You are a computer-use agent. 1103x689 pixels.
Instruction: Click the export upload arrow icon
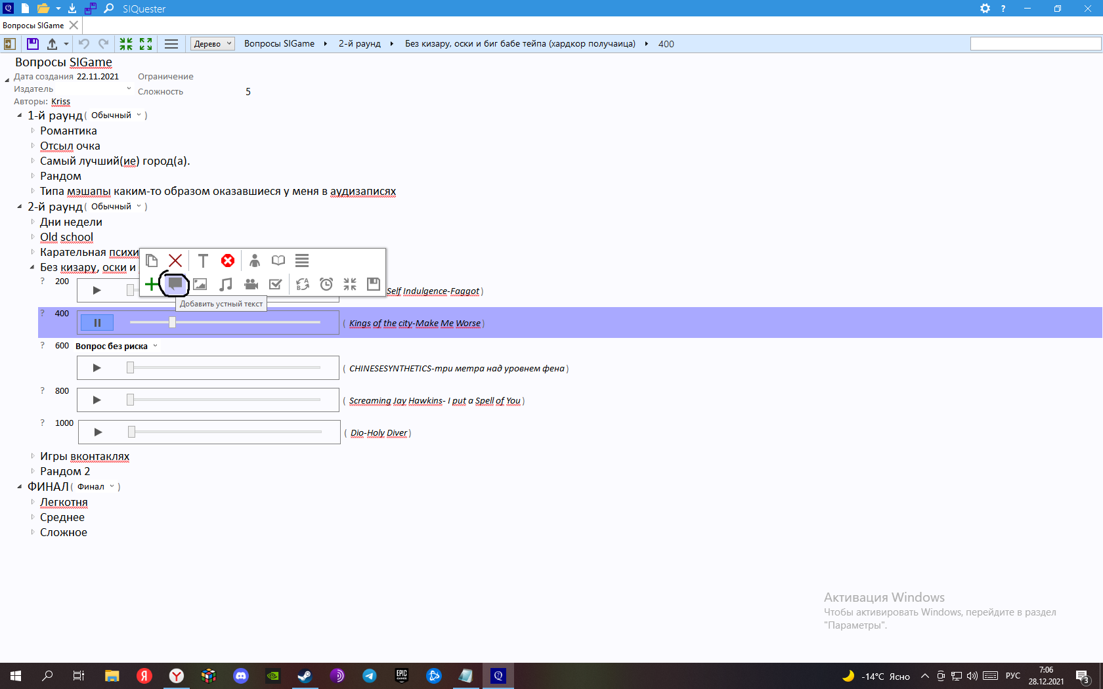click(x=52, y=44)
